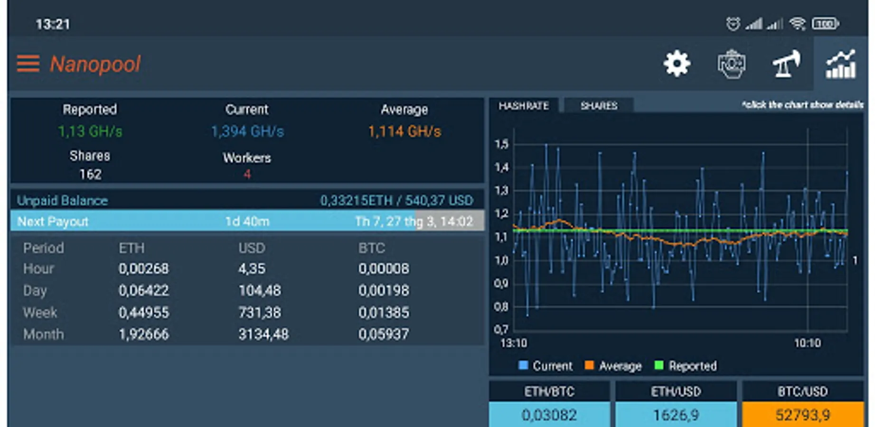
Task: Open the oil pump jack icon
Action: (x=786, y=64)
